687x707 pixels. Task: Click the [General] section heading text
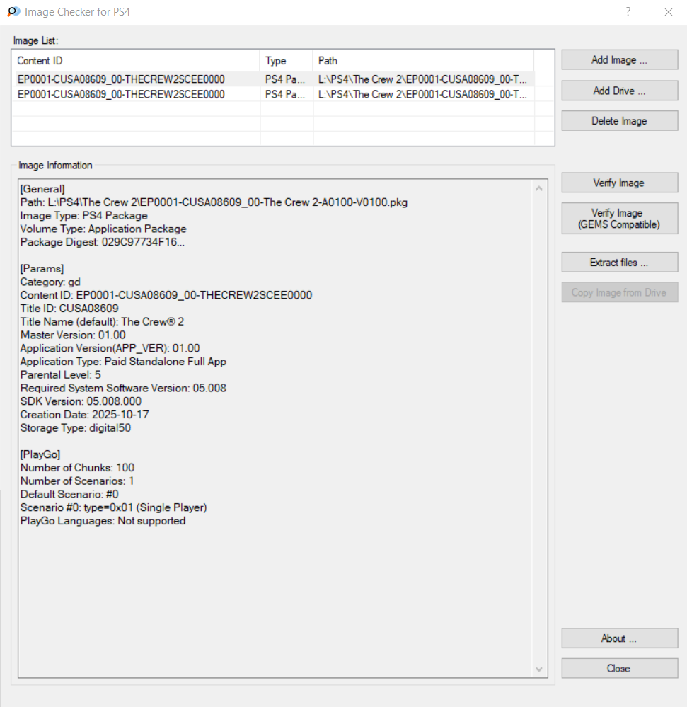tap(42, 189)
